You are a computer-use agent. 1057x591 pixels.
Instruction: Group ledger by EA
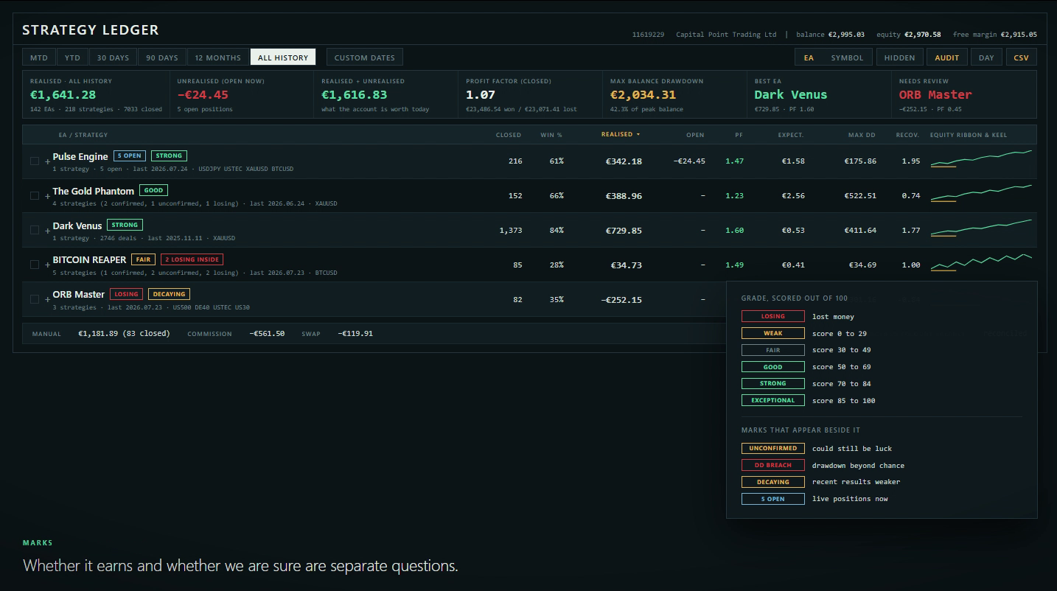[809, 57]
